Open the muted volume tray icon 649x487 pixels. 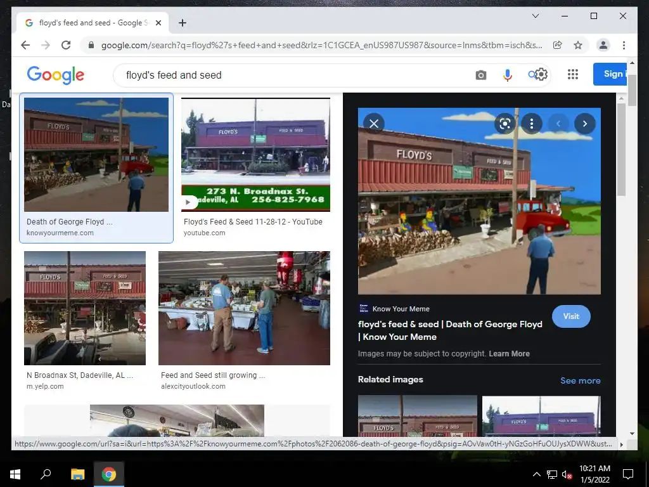[567, 474]
